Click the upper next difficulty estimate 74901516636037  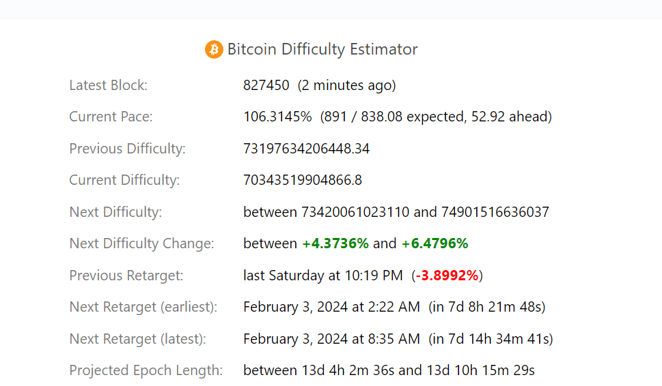495,211
